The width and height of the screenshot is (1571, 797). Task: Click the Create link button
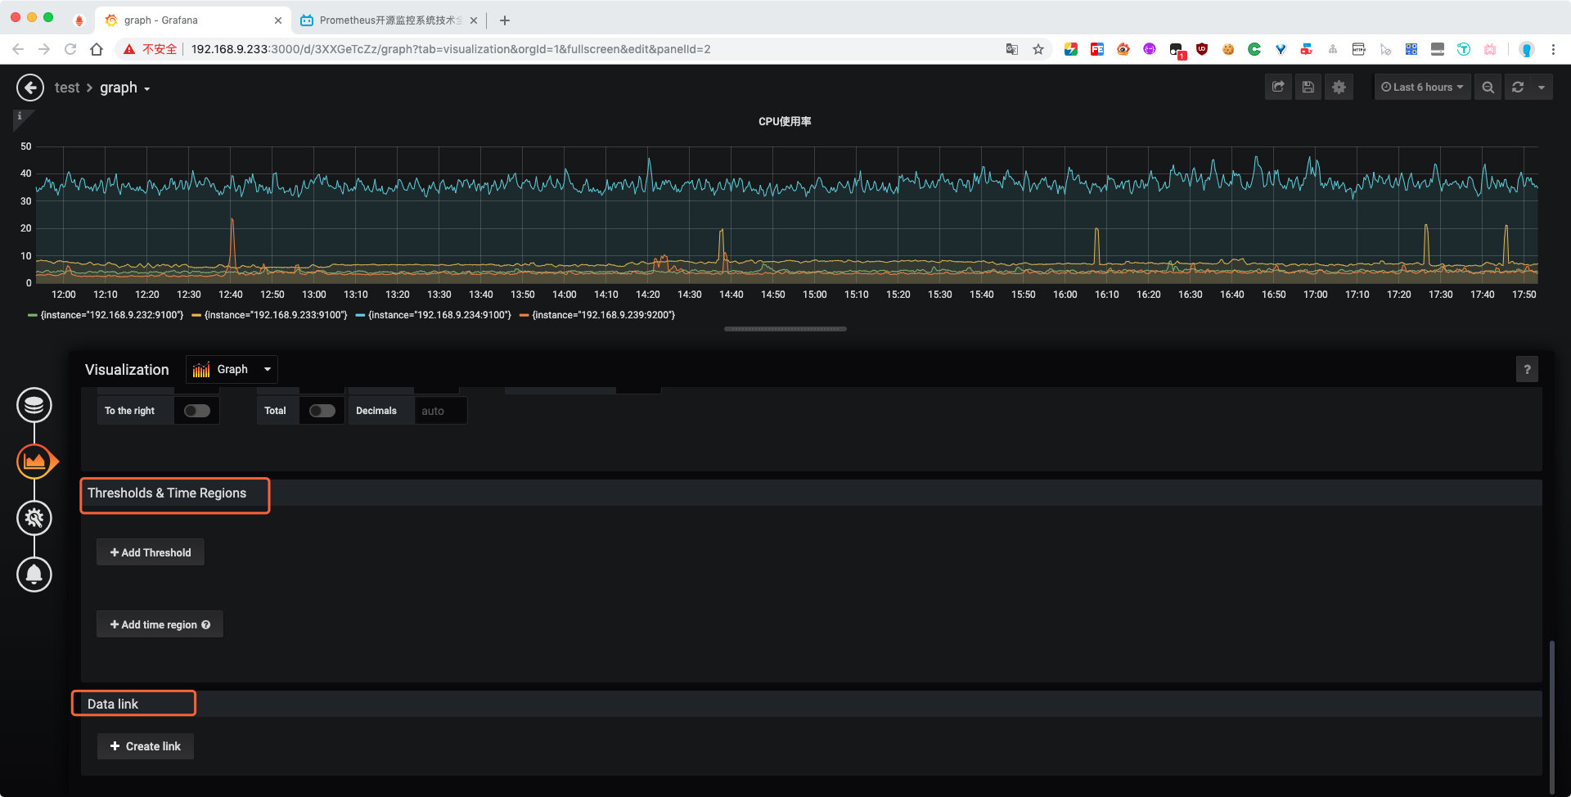coord(146,746)
